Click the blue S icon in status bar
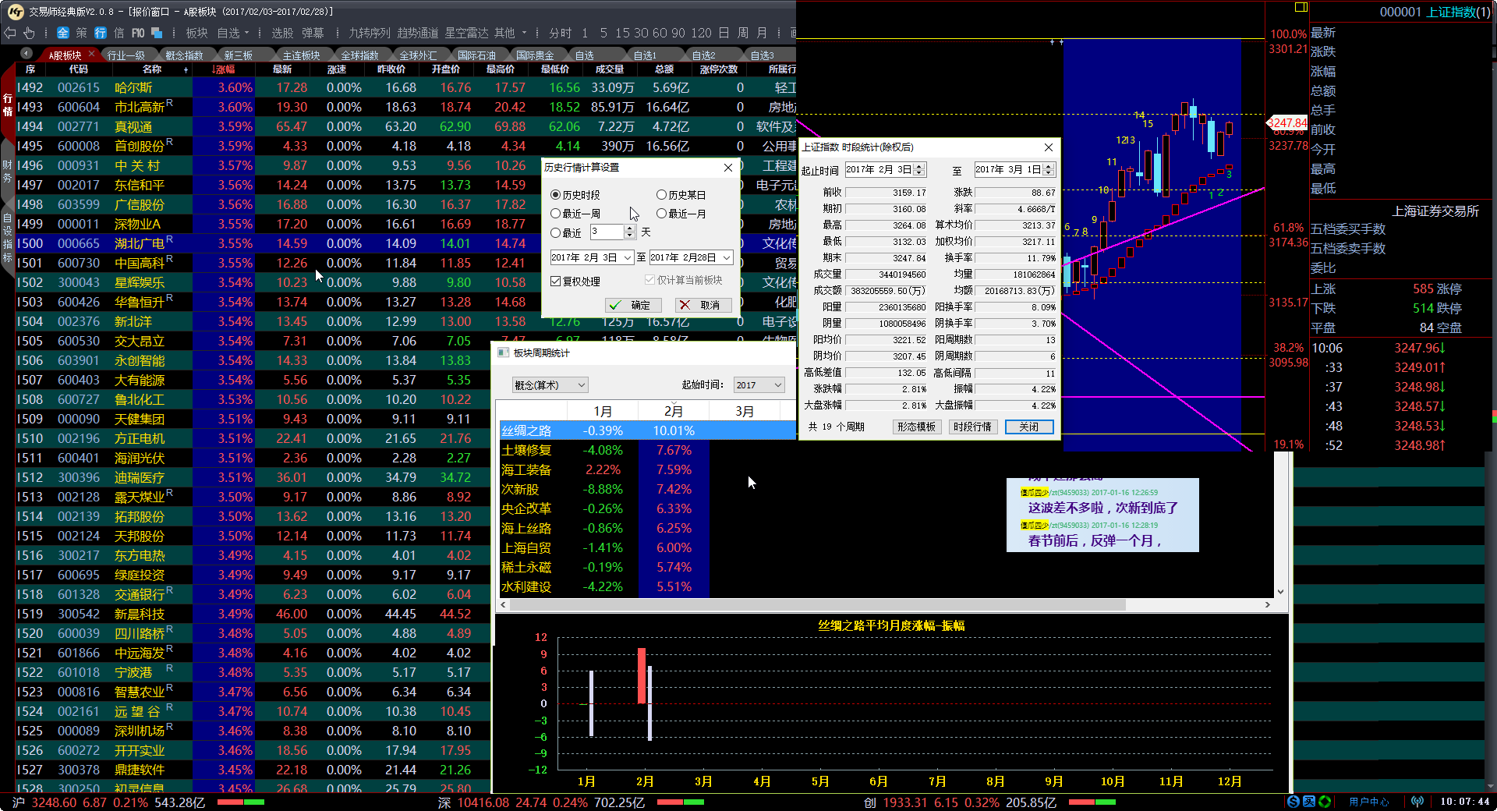 [x=1294, y=802]
